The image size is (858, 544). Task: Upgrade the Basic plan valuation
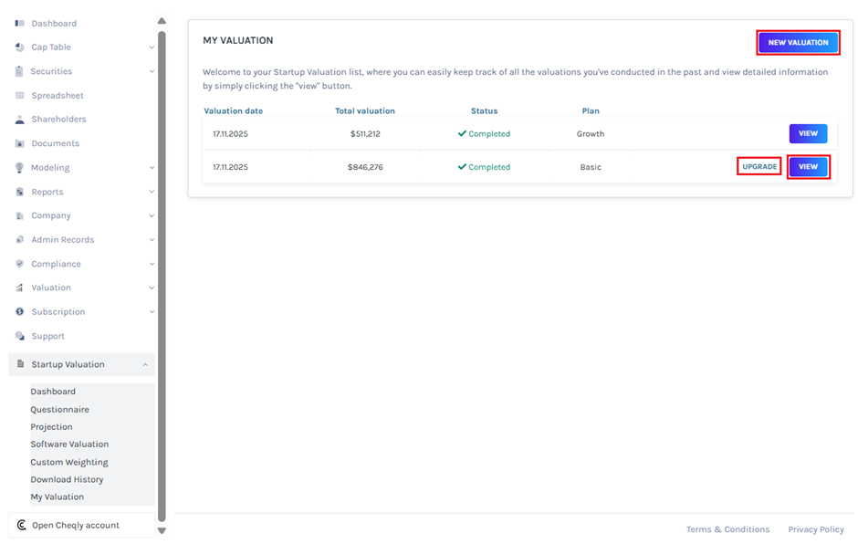pyautogui.click(x=759, y=167)
